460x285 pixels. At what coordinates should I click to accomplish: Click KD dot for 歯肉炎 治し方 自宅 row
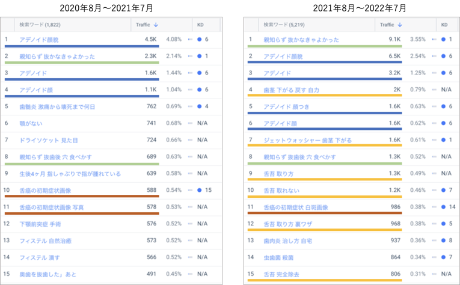tap(444, 241)
